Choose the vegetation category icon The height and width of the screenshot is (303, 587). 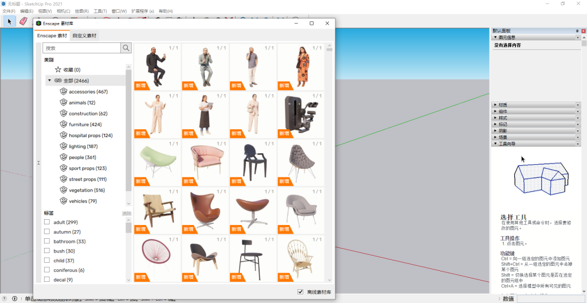[x=64, y=190]
